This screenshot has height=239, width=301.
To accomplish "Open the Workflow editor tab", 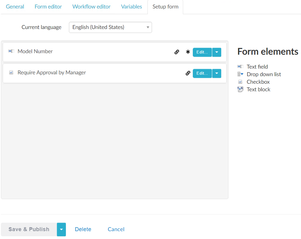I will click(91, 7).
